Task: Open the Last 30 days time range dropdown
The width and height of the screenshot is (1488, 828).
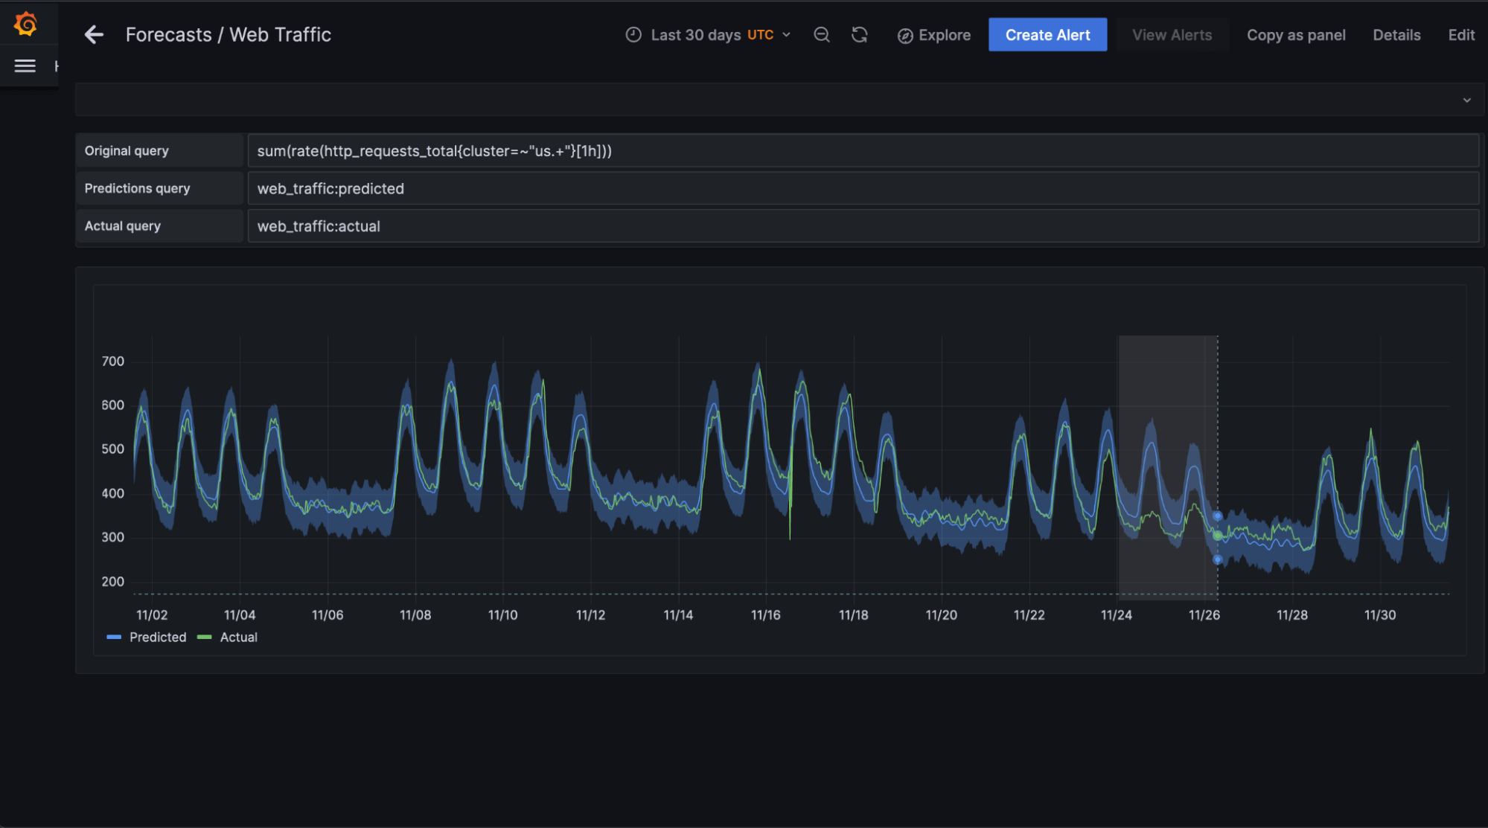Action: pyautogui.click(x=695, y=35)
